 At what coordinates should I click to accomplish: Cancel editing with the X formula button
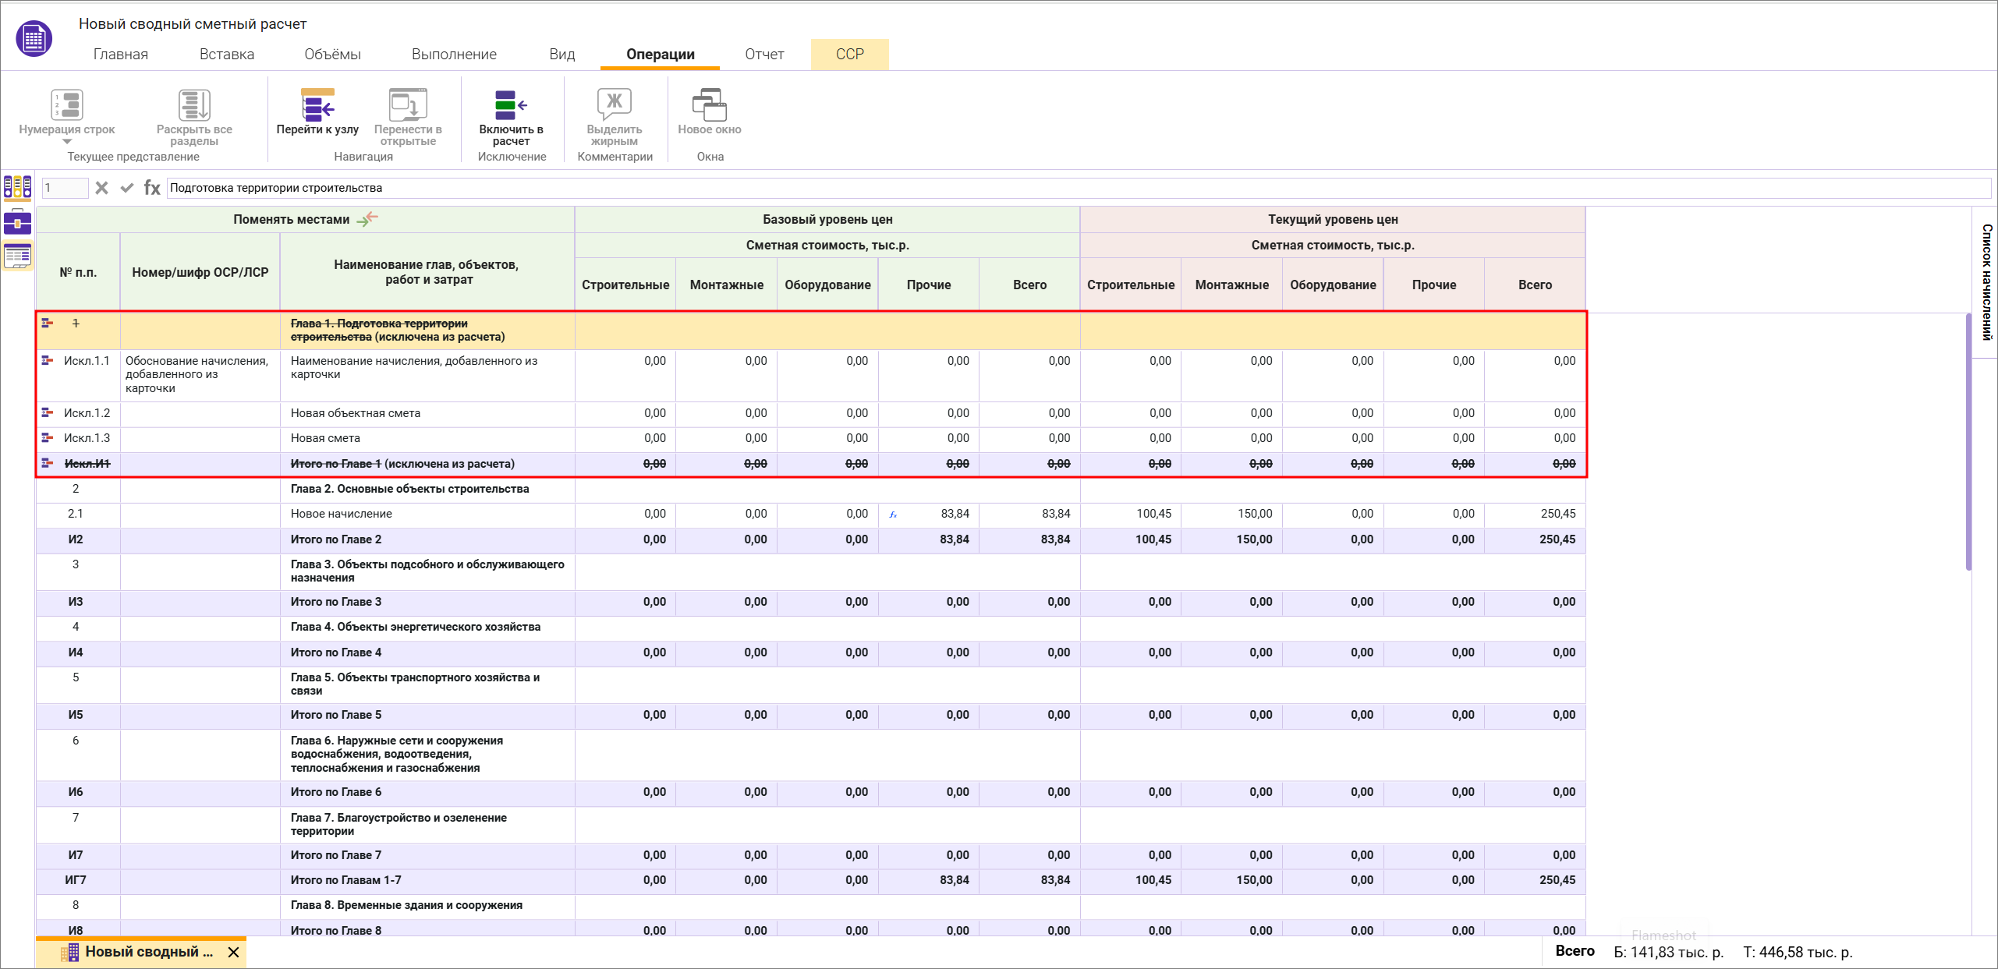(x=101, y=188)
